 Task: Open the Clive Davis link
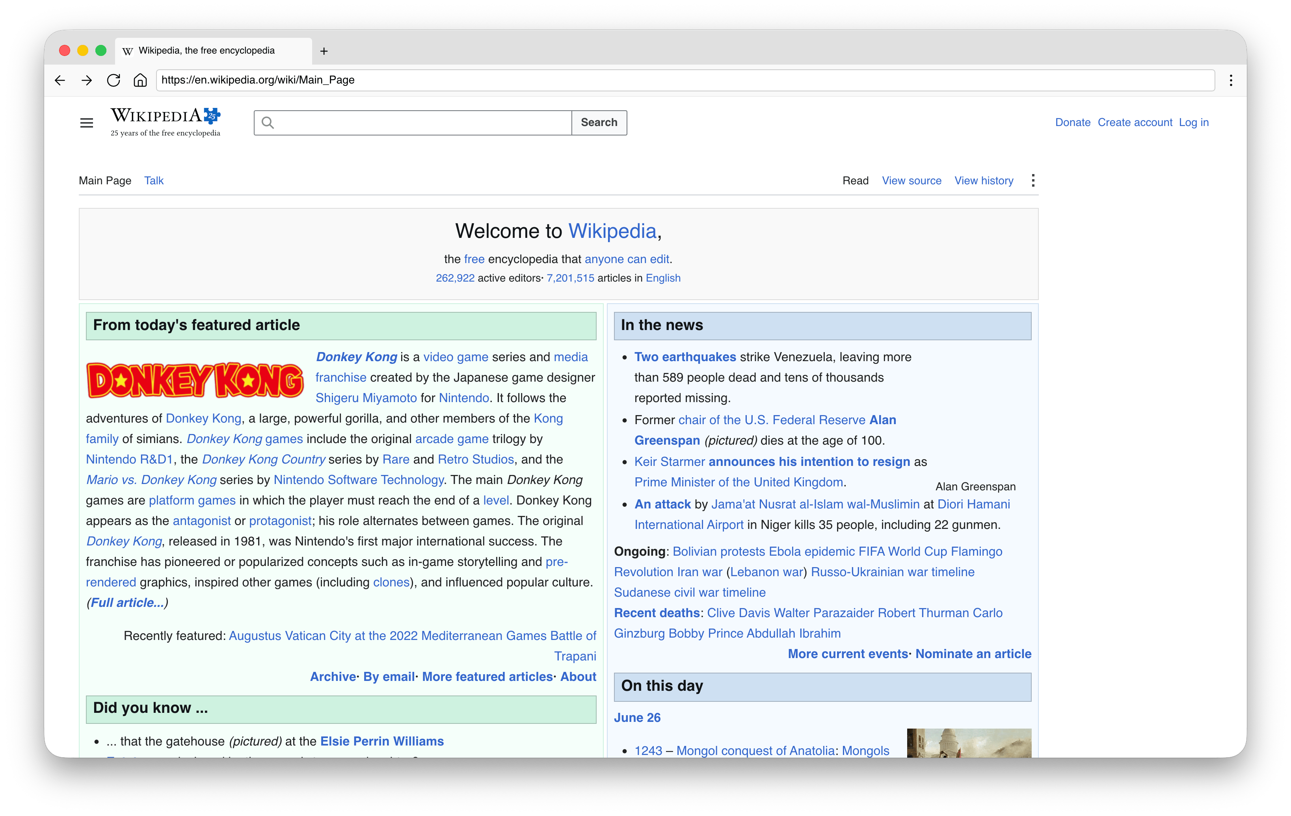coord(738,613)
